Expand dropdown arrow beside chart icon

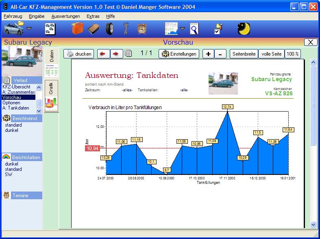coord(182,29)
